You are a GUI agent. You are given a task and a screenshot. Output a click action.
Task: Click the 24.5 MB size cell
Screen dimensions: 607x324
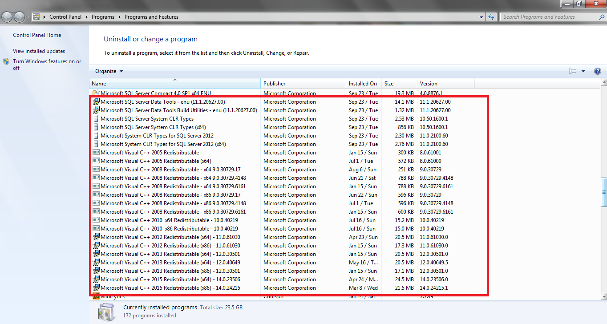(x=405, y=279)
